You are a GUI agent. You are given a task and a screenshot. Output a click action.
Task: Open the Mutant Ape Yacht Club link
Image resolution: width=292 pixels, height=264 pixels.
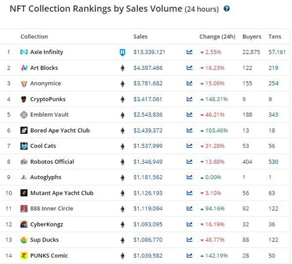coord(62,193)
